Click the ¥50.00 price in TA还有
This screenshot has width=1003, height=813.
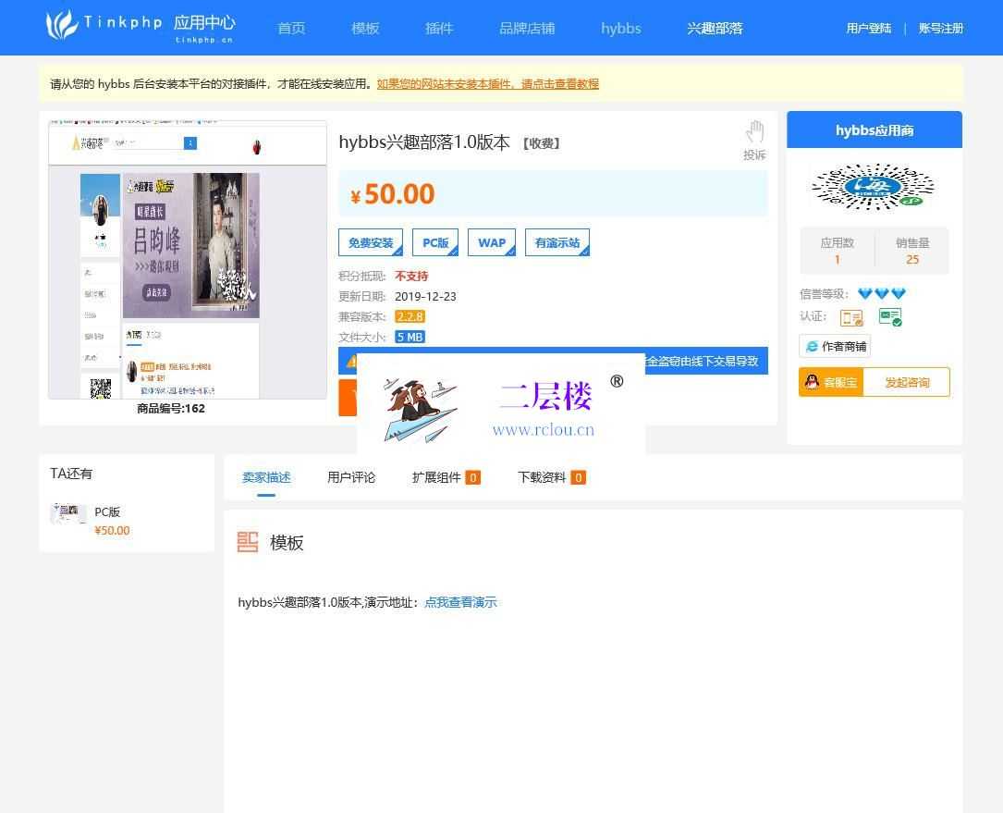(x=112, y=531)
